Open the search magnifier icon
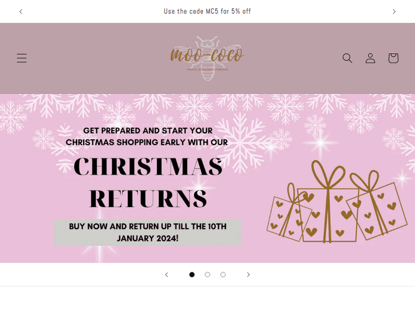The height and width of the screenshot is (311, 415). click(347, 58)
